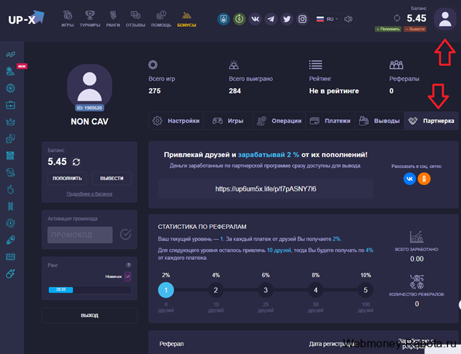Switch to Операции tab
The width and height of the screenshot is (461, 354).
coord(279,120)
